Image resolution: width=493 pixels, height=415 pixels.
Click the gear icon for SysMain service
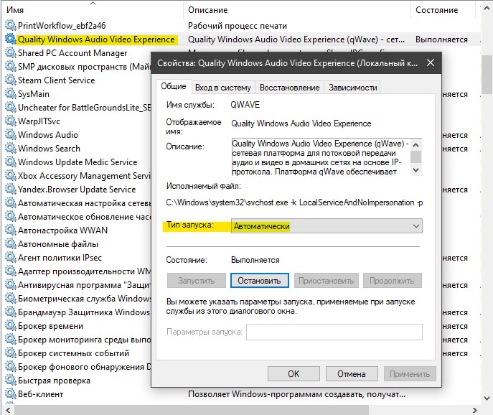point(10,93)
